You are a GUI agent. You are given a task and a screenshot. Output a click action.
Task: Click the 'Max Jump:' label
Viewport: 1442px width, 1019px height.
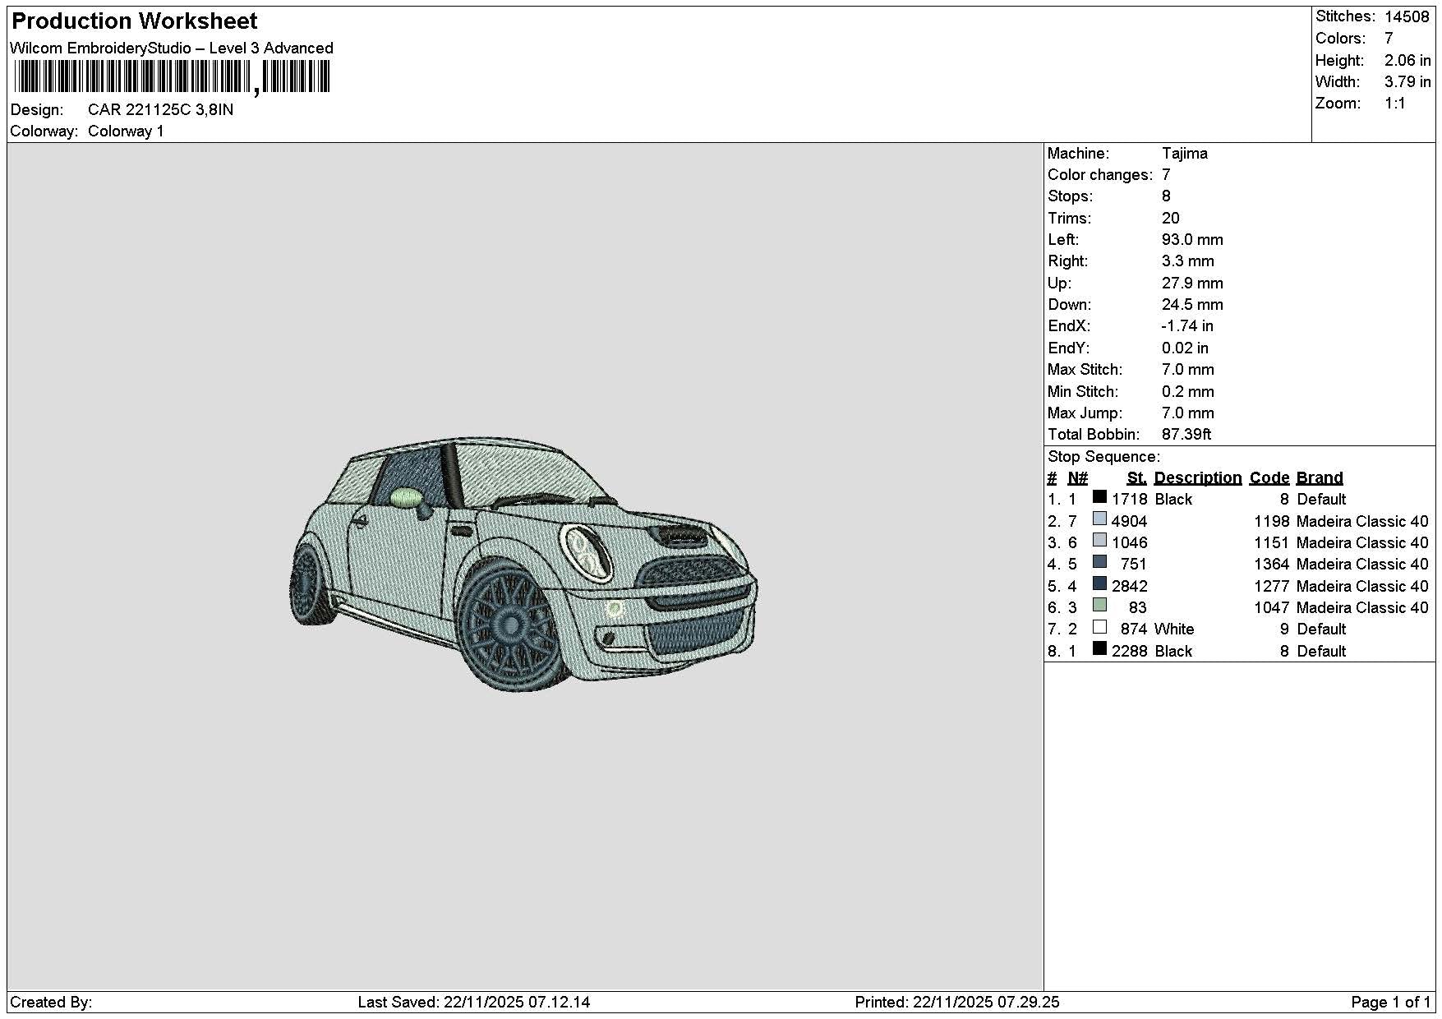pos(1085,413)
